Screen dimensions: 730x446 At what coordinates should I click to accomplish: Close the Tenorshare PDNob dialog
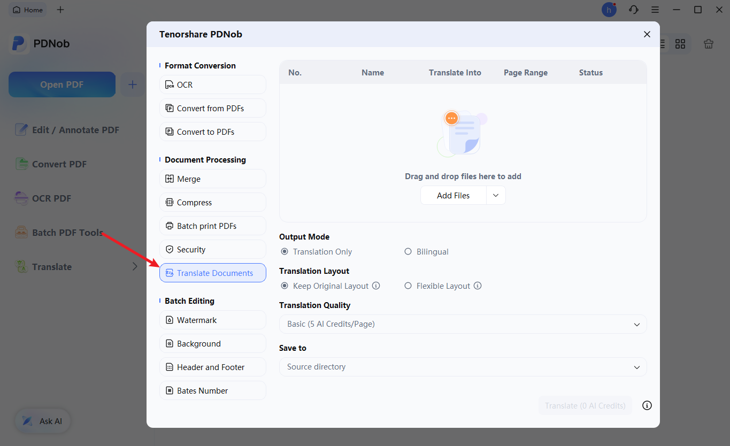647,34
